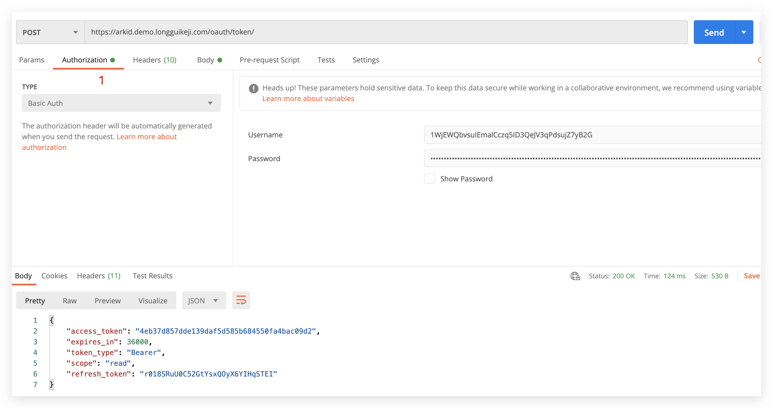Click the request URL input field

386,32
